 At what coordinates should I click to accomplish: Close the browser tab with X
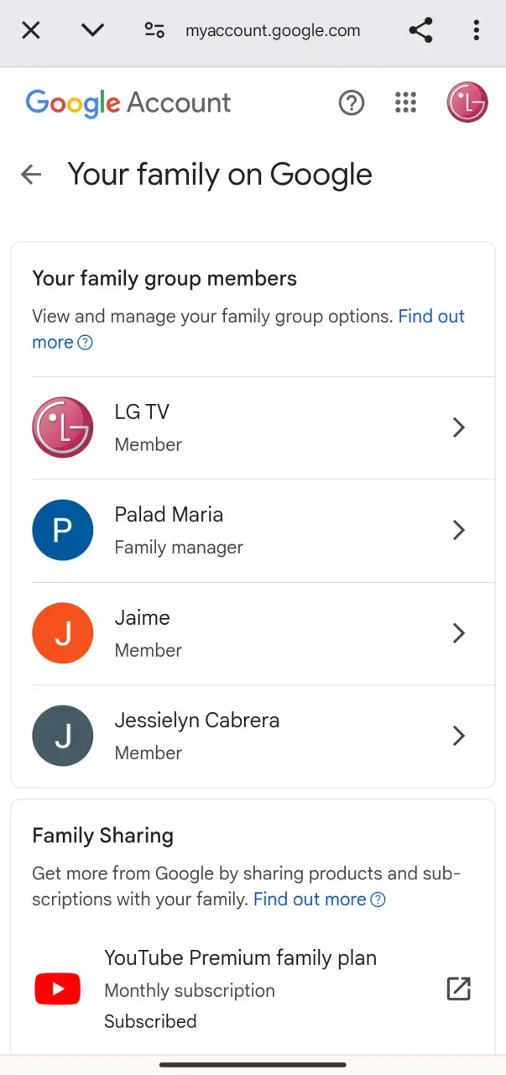coord(31,31)
